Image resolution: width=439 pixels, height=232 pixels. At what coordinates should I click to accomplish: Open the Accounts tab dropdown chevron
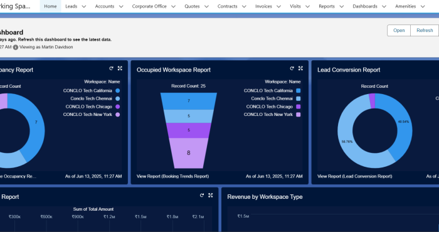[121, 6]
